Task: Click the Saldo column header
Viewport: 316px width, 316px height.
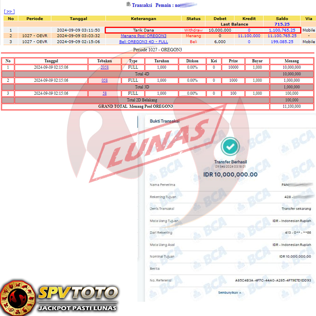Action: point(282,19)
